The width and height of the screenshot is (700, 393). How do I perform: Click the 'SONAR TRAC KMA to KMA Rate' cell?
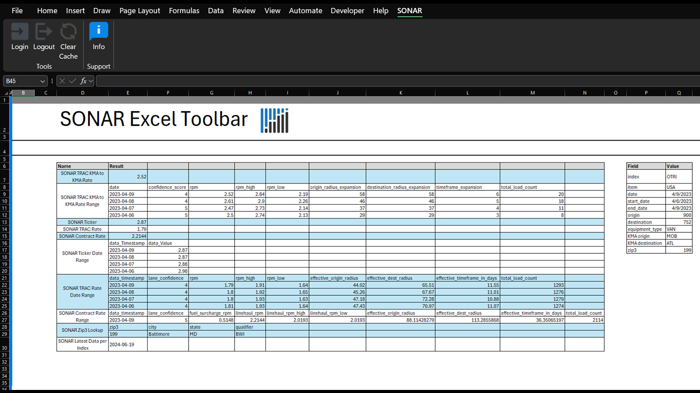click(x=83, y=177)
